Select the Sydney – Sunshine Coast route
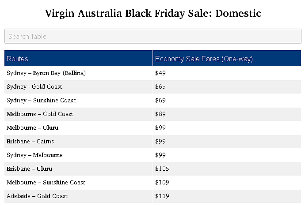The width and height of the screenshot is (305, 206). tap(41, 101)
